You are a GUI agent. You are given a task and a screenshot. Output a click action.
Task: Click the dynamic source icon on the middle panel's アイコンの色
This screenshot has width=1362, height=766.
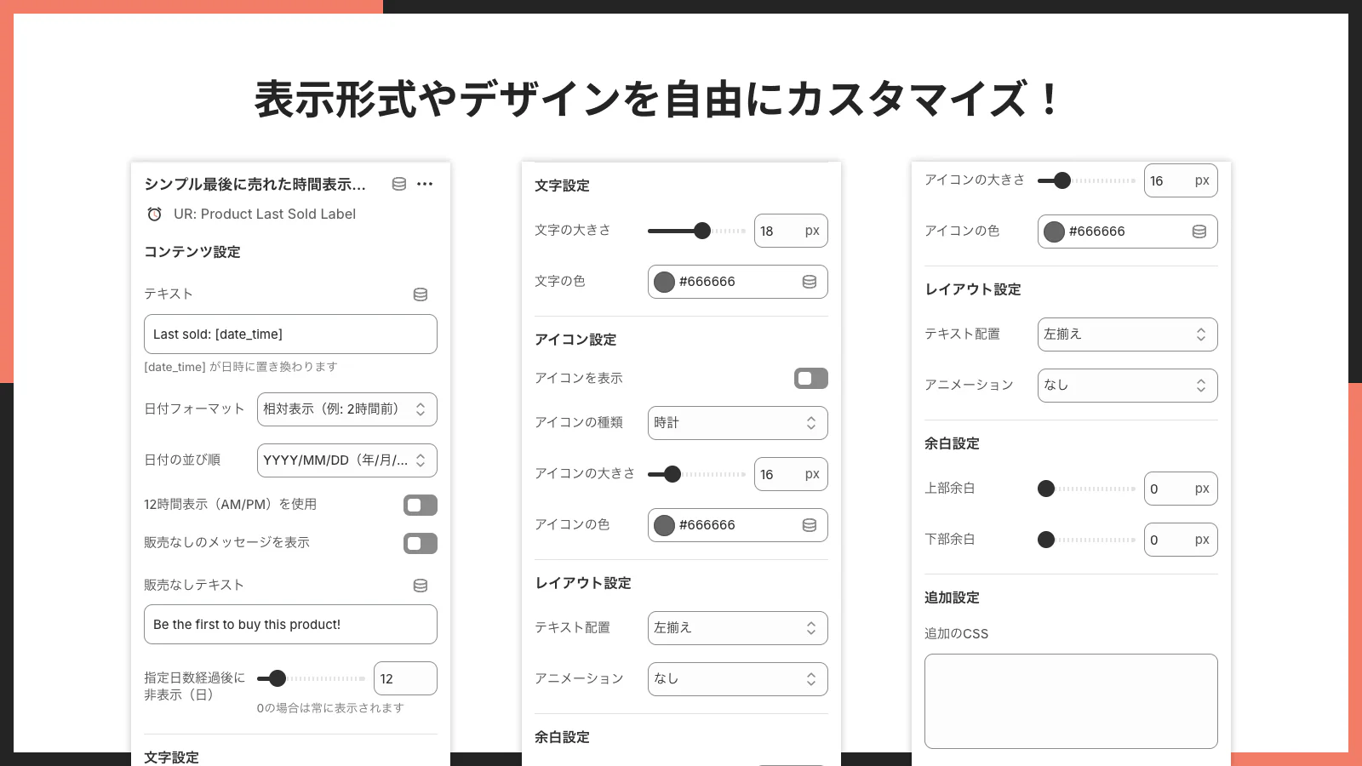809,525
